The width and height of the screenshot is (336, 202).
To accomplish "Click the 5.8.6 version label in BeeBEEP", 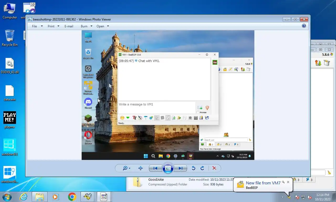I will [x=325, y=55].
